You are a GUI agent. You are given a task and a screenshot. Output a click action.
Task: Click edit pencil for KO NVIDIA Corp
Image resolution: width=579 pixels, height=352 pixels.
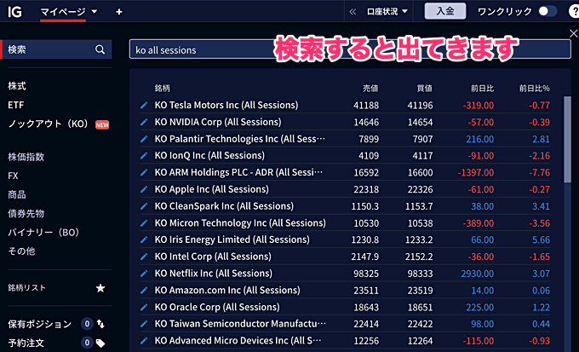(144, 122)
